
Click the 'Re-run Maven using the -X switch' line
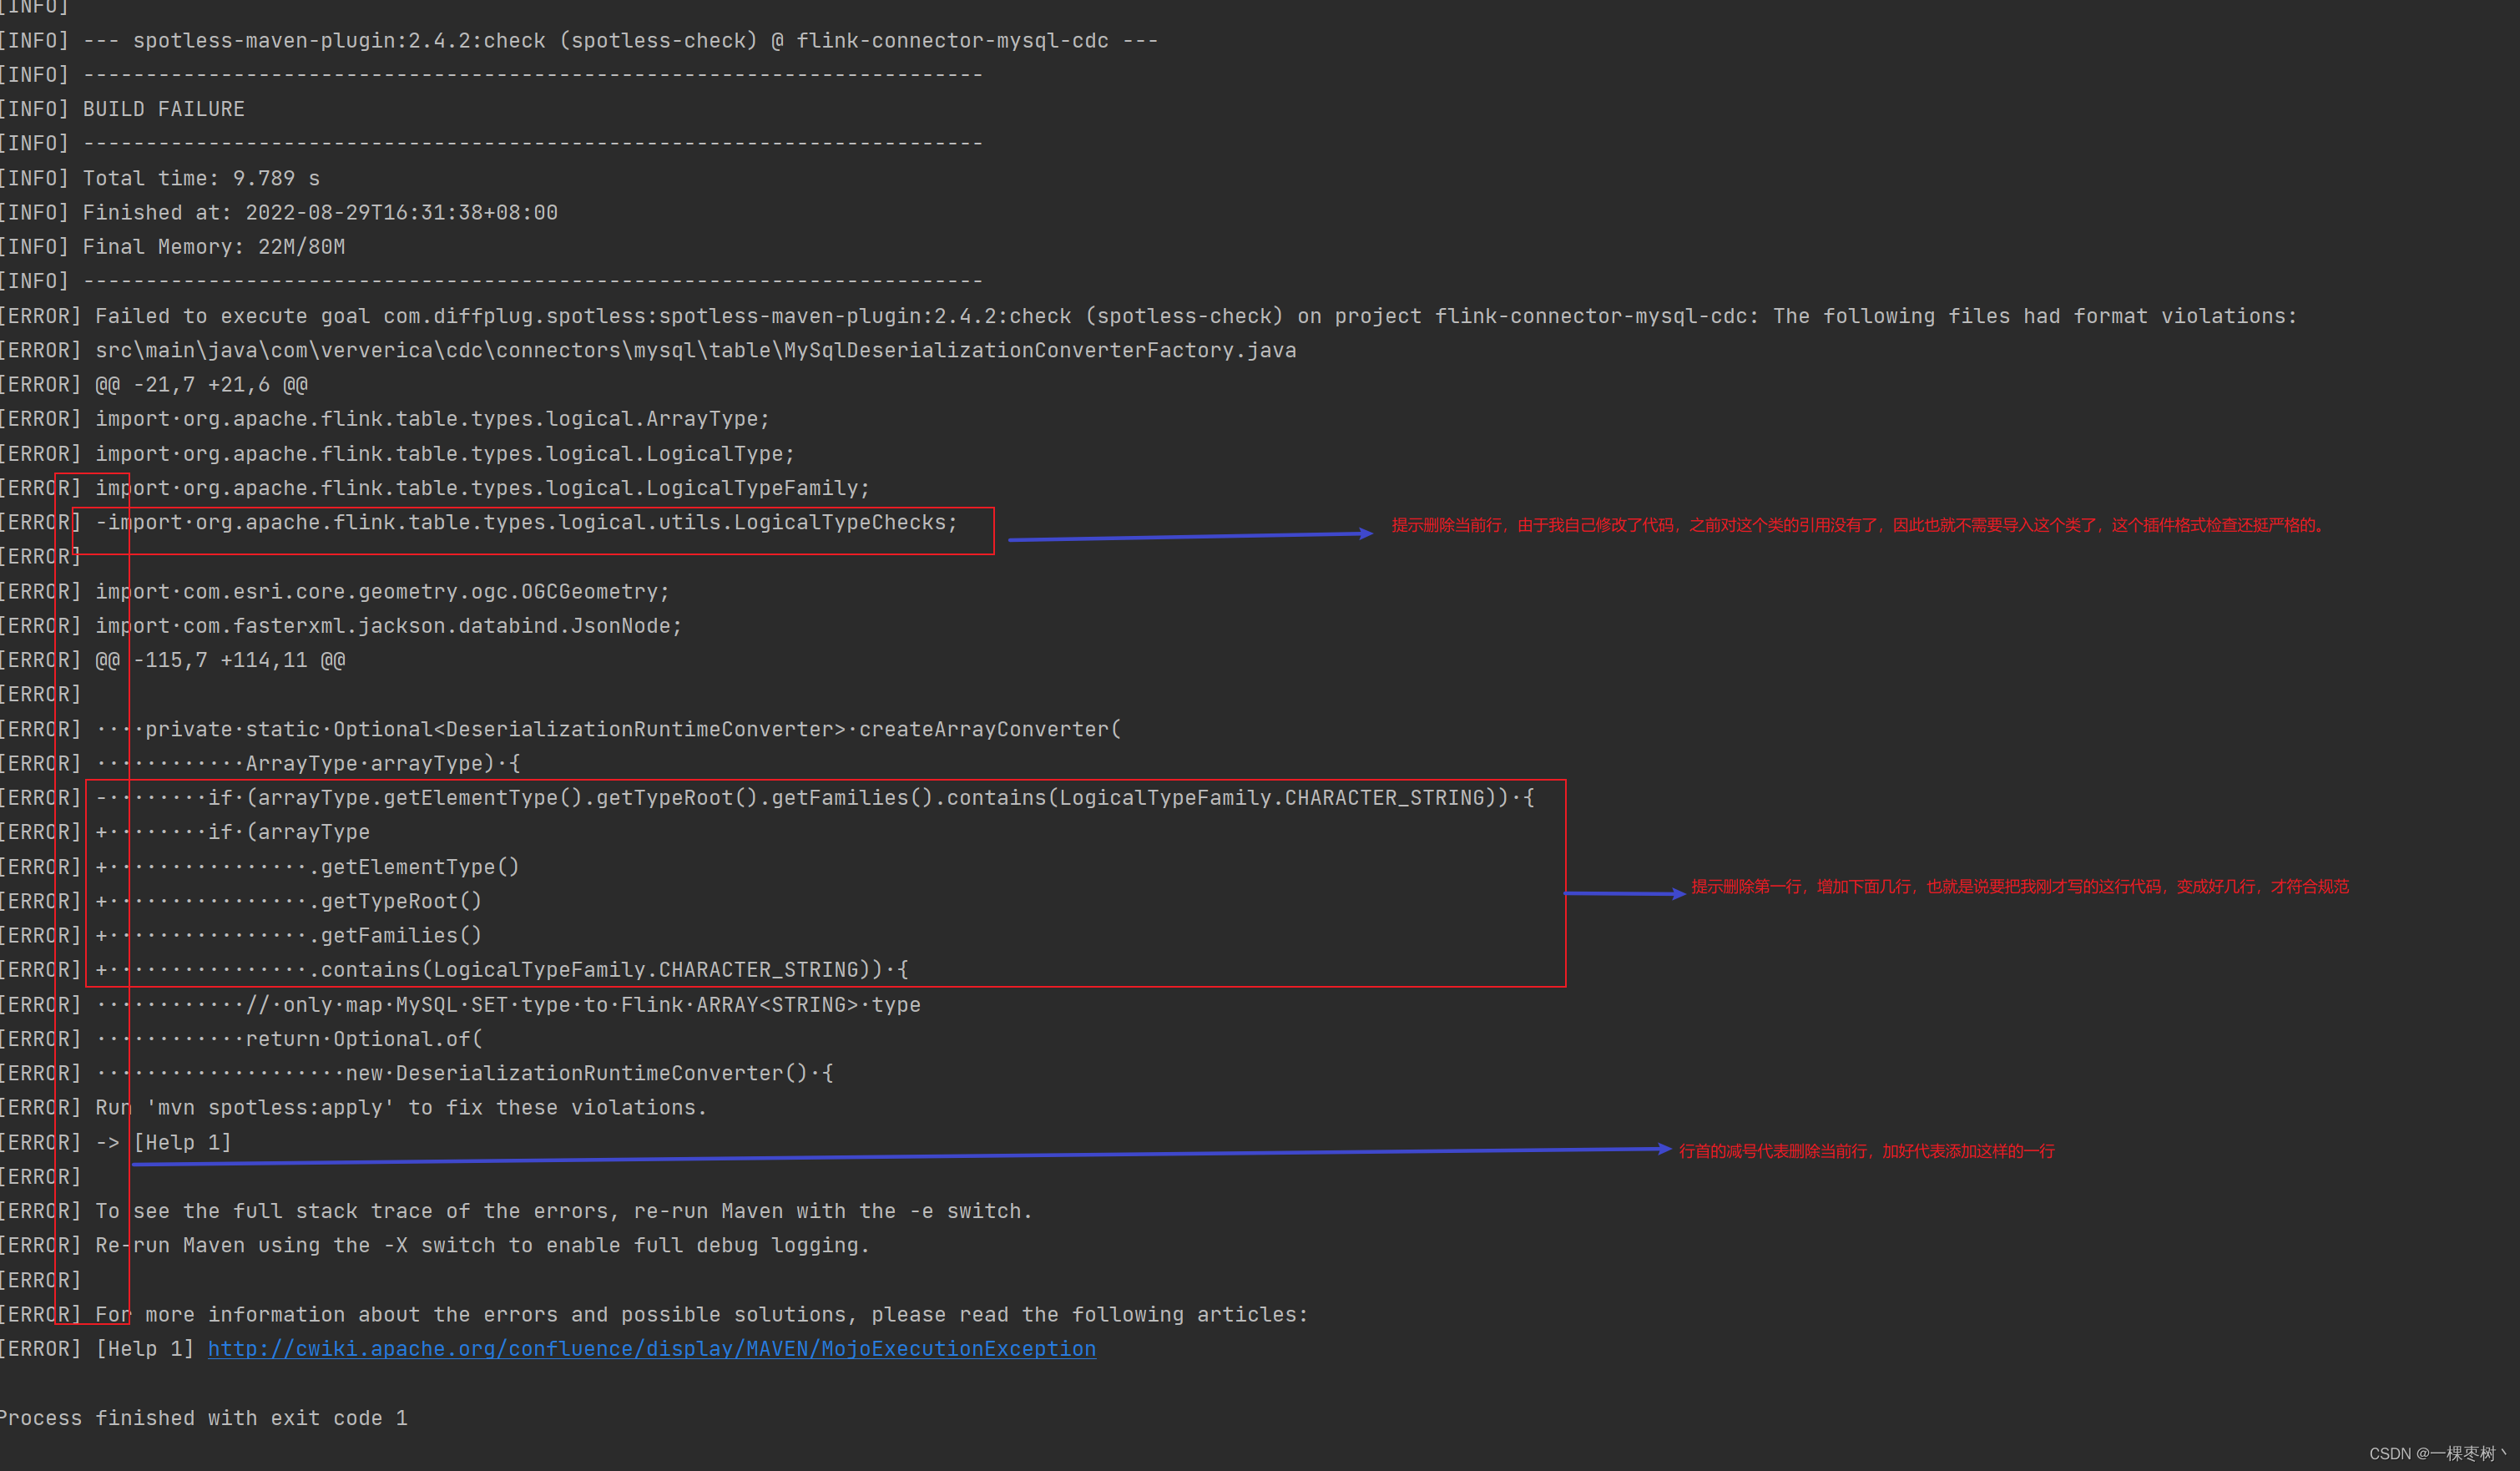click(x=435, y=1245)
